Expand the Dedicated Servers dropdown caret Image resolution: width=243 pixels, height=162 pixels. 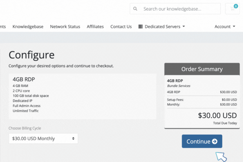click(x=184, y=27)
